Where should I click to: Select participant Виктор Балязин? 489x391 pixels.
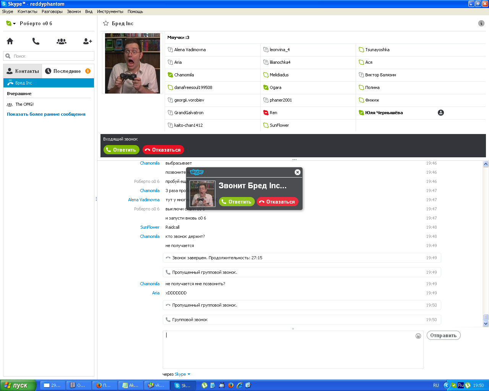(381, 75)
